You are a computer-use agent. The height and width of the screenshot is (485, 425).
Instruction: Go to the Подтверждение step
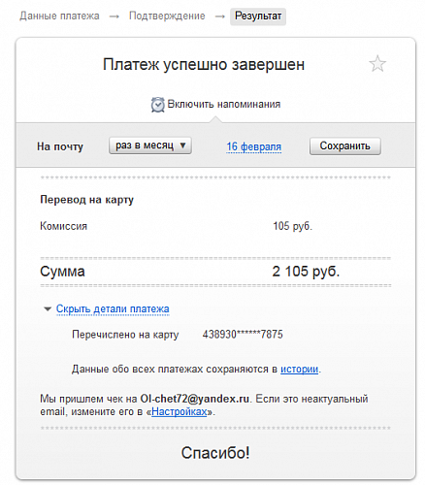(x=167, y=16)
